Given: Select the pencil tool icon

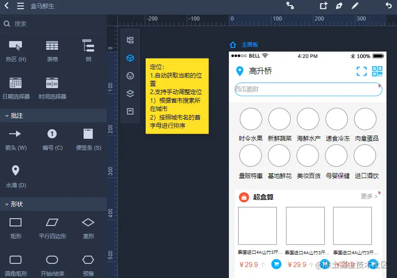Looking at the screenshot, I should coord(355,5).
